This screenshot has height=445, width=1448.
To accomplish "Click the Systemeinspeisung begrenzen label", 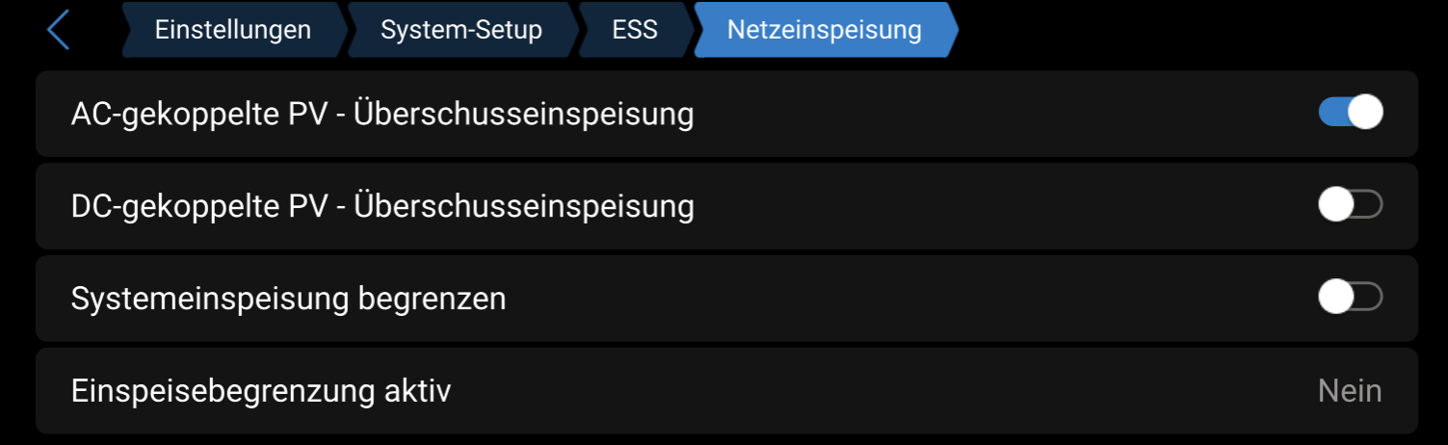I will 288,299.
